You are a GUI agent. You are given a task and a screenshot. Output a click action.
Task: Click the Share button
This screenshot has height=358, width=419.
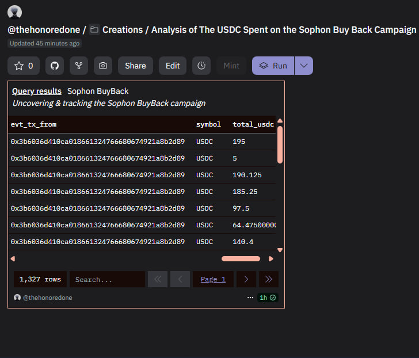135,66
